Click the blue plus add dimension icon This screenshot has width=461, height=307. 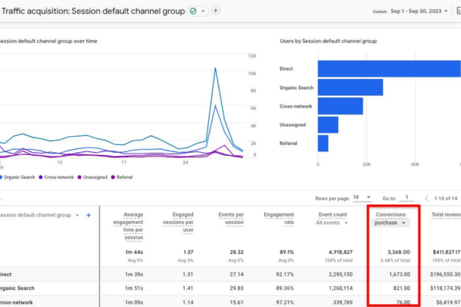pos(88,216)
